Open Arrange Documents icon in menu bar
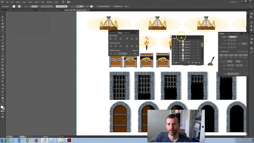This screenshot has height=143, width=254. point(69,2)
